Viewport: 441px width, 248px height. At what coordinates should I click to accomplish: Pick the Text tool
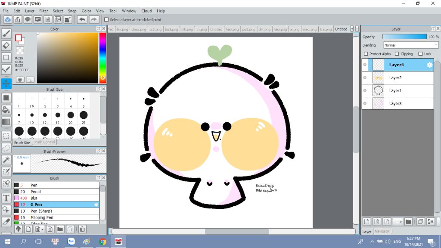point(6,198)
